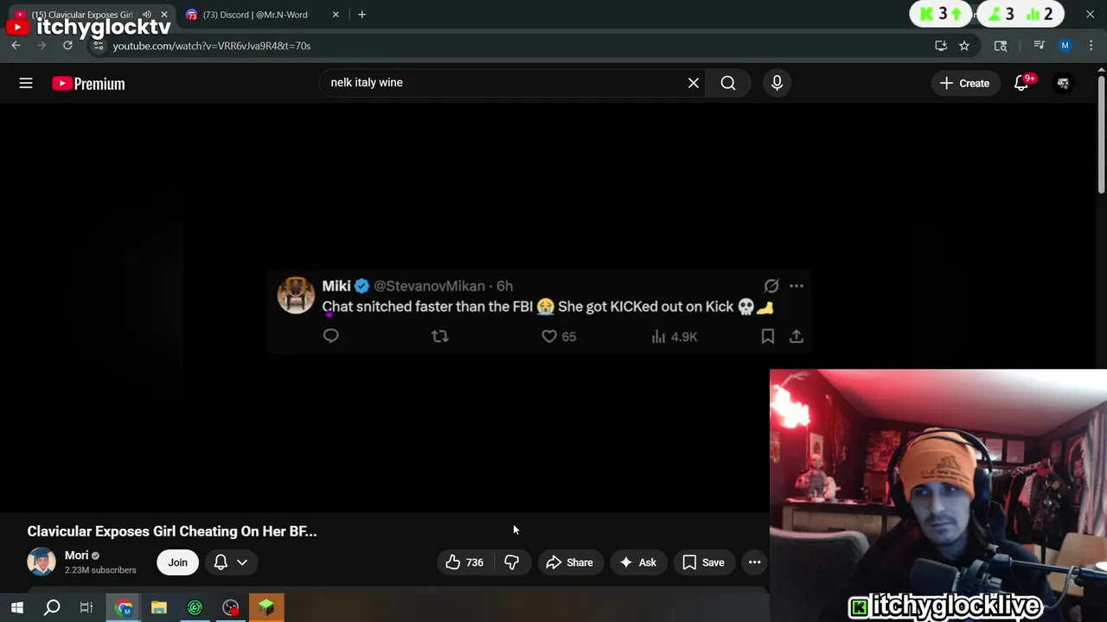1107x622 pixels.
Task: Open the Mori channel name link
Action: [76, 555]
